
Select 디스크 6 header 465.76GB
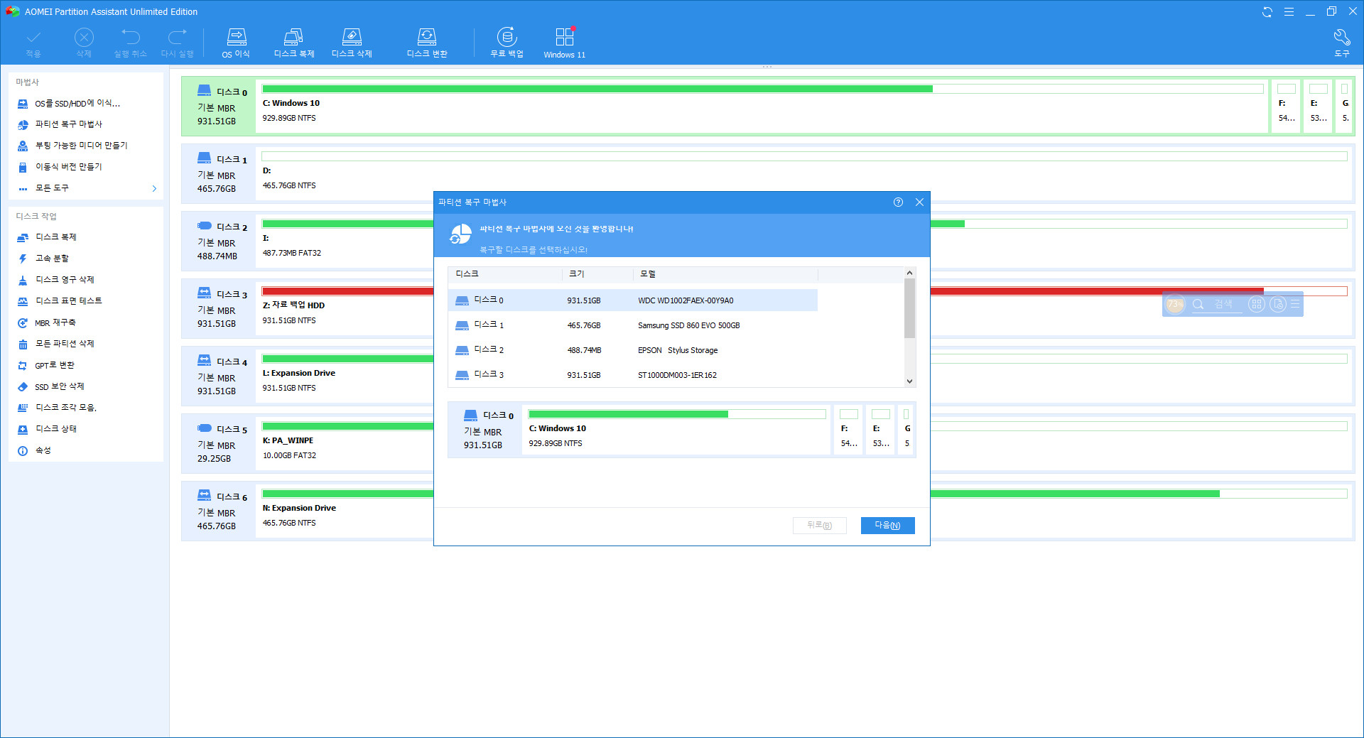(x=218, y=511)
